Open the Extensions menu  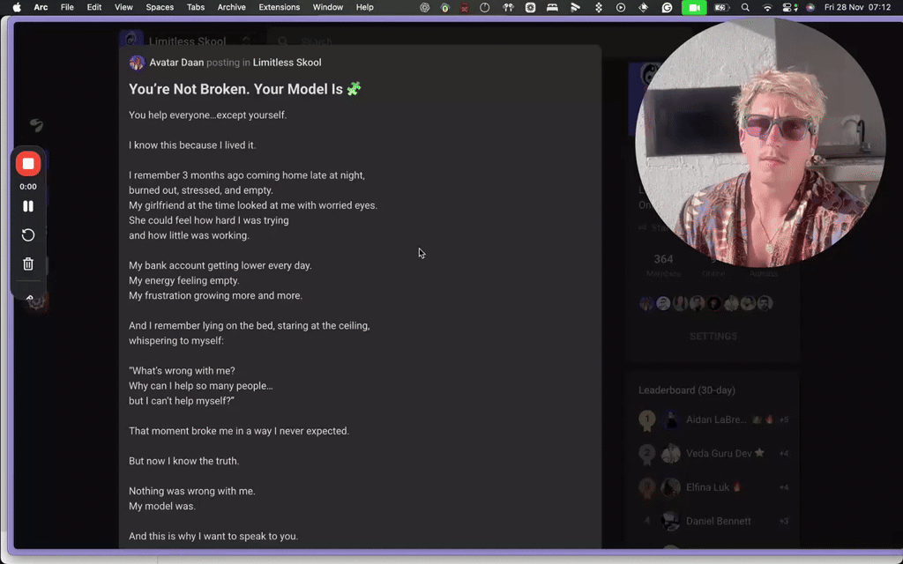click(279, 7)
